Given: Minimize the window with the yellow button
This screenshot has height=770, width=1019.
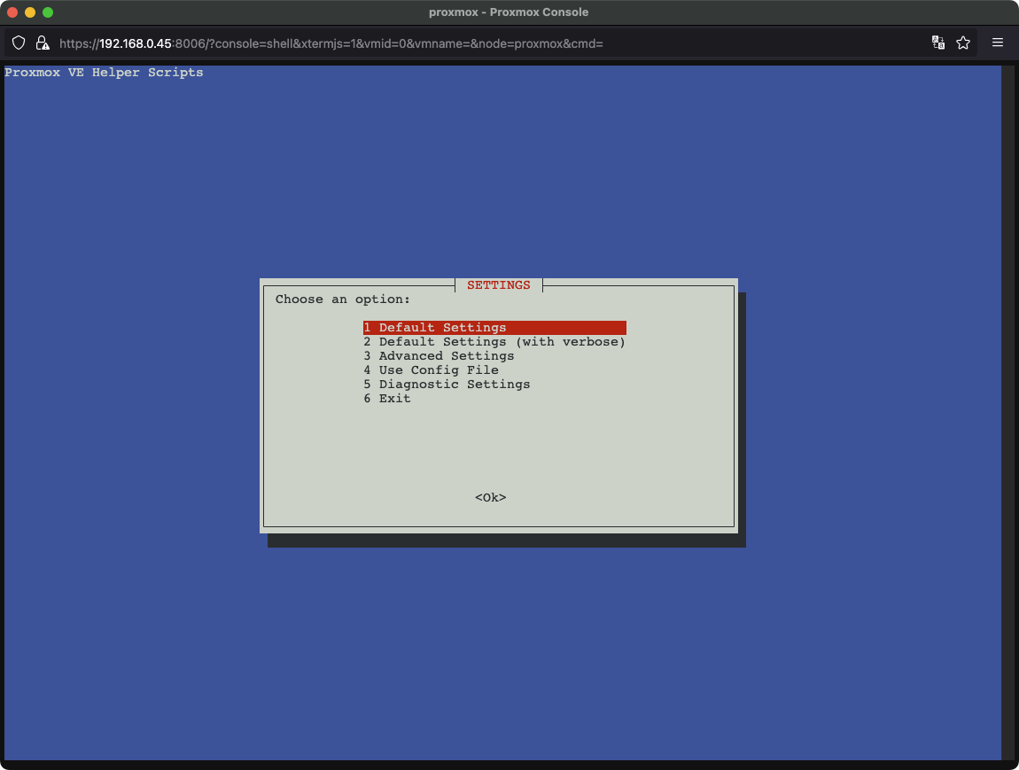Looking at the screenshot, I should pos(30,12).
